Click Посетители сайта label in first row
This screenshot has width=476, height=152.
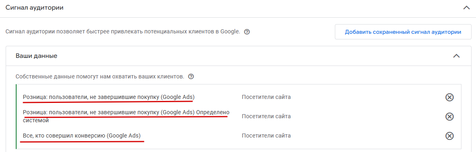point(266,97)
